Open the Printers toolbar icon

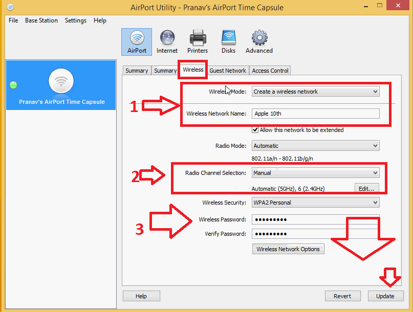click(x=198, y=41)
